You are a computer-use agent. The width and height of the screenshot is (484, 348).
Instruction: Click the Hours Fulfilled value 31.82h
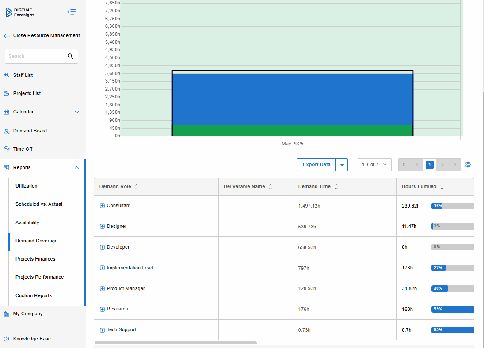tap(409, 289)
